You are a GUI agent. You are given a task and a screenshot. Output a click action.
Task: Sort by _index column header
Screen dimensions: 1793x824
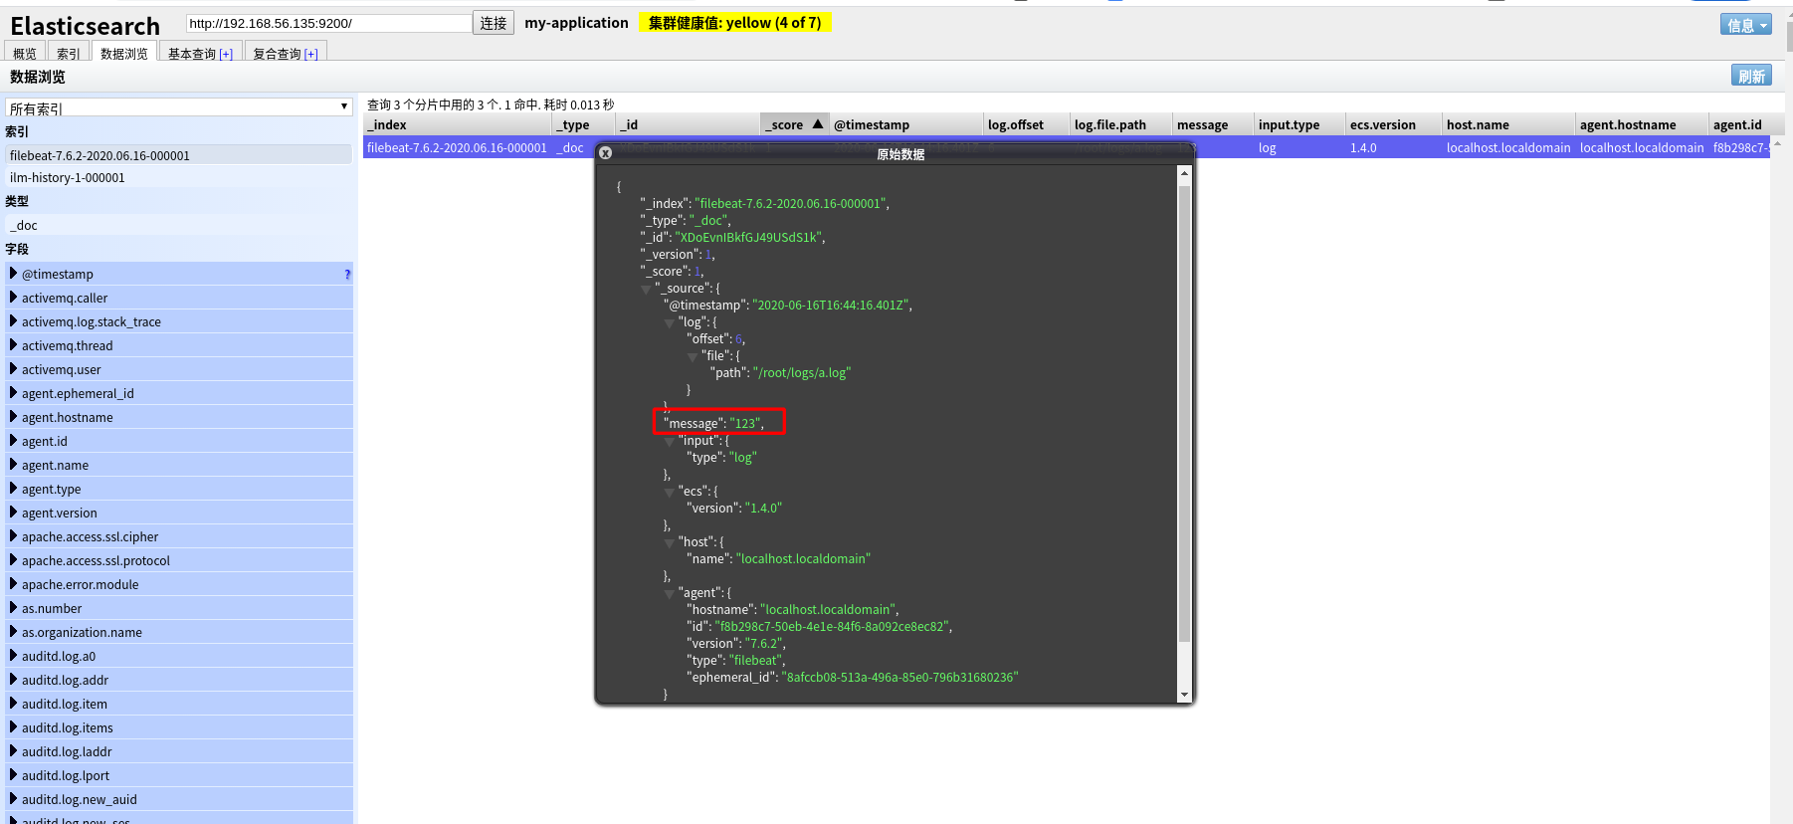(x=458, y=124)
